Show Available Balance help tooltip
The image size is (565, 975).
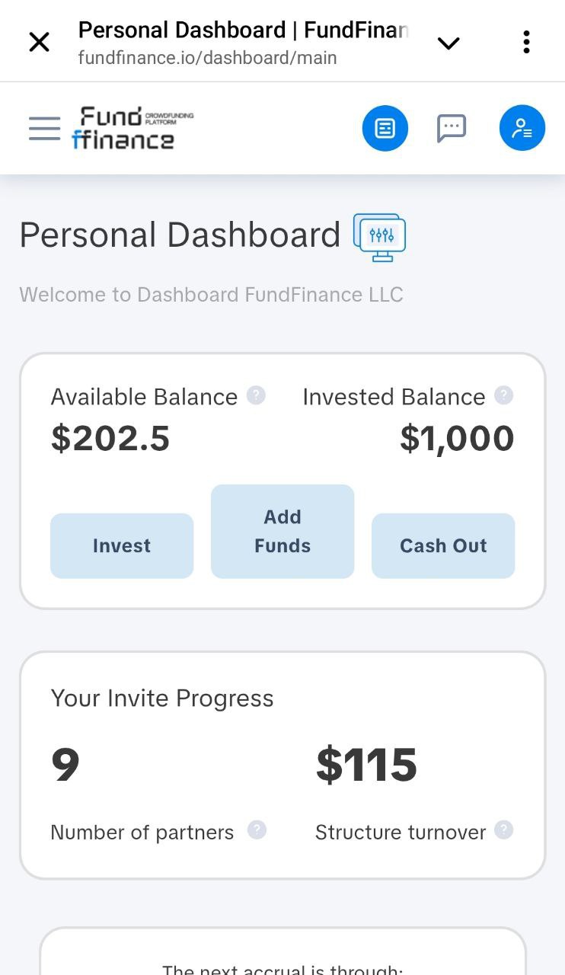(257, 395)
